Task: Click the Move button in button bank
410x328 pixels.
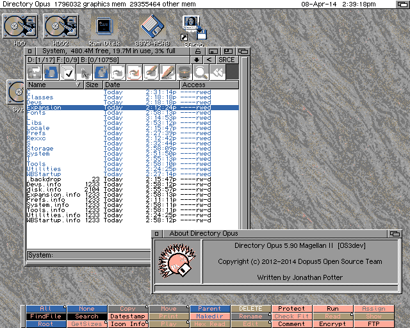Action: click(x=169, y=309)
